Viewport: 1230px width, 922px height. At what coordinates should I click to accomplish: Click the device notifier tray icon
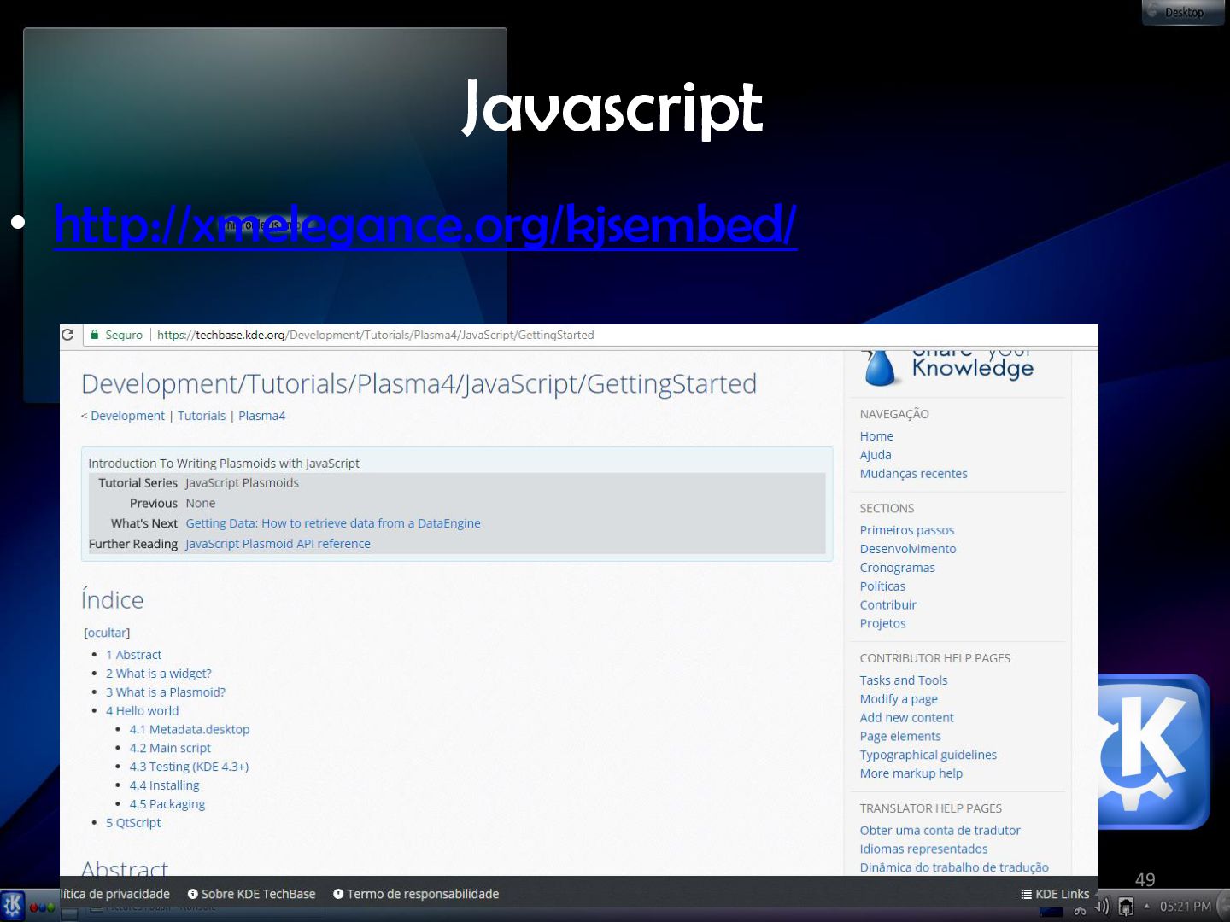(1126, 907)
